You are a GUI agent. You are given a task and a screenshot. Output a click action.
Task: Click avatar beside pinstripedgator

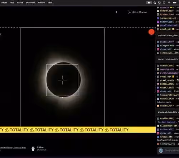158,73
